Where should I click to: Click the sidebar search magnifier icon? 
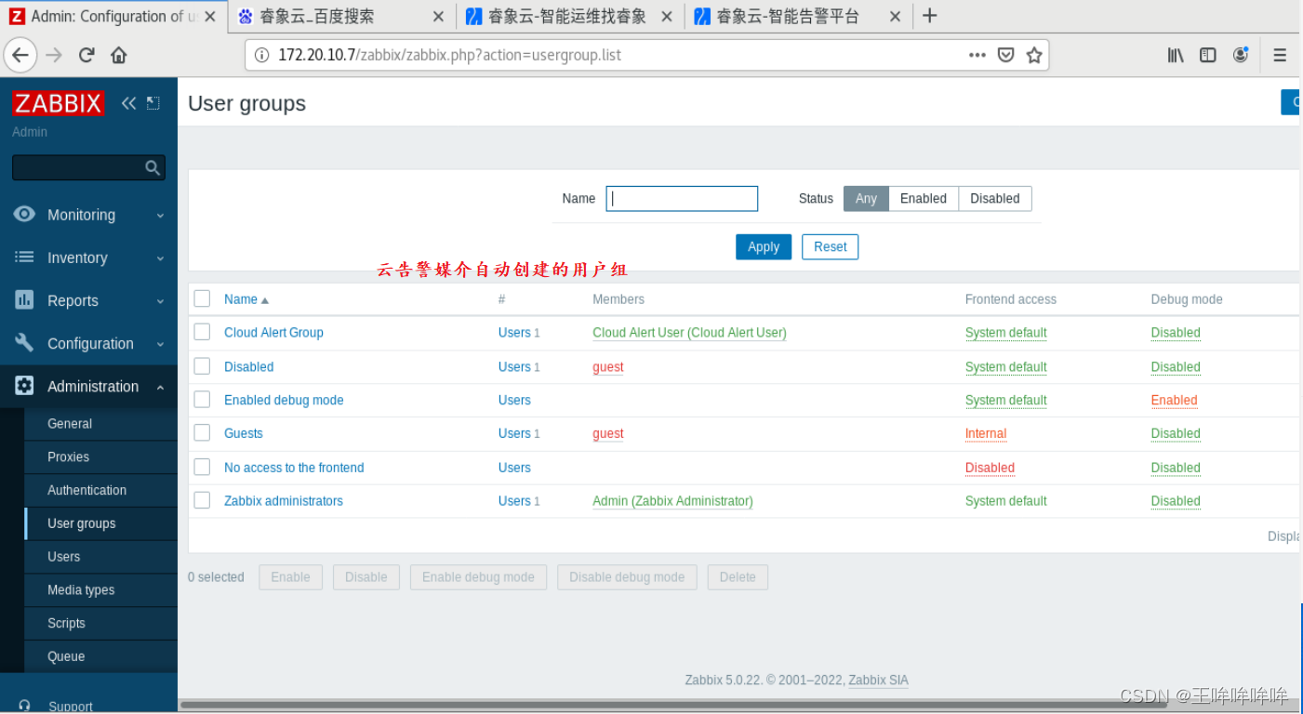[153, 167]
